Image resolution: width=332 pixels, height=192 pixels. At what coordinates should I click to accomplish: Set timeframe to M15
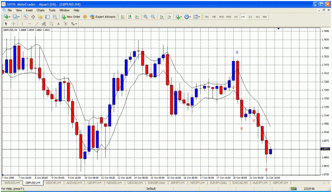[222, 17]
